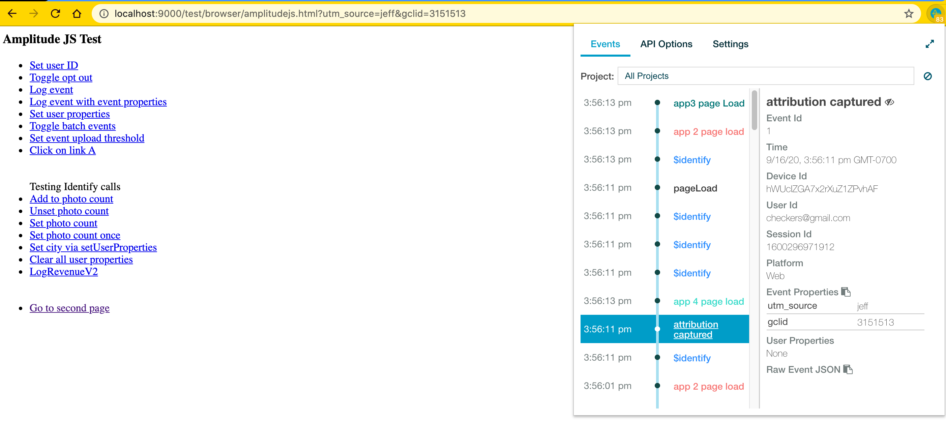
Task: Copy Raw Event JSON with the clipboard icon
Action: 848,369
